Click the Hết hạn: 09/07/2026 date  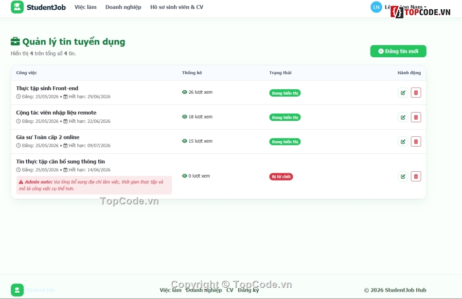89,146
